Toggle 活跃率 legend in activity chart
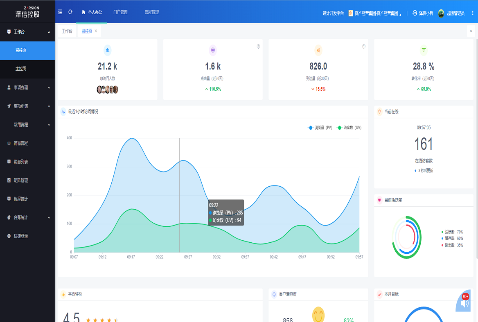Screen dimensions: 478x322 [452, 232]
